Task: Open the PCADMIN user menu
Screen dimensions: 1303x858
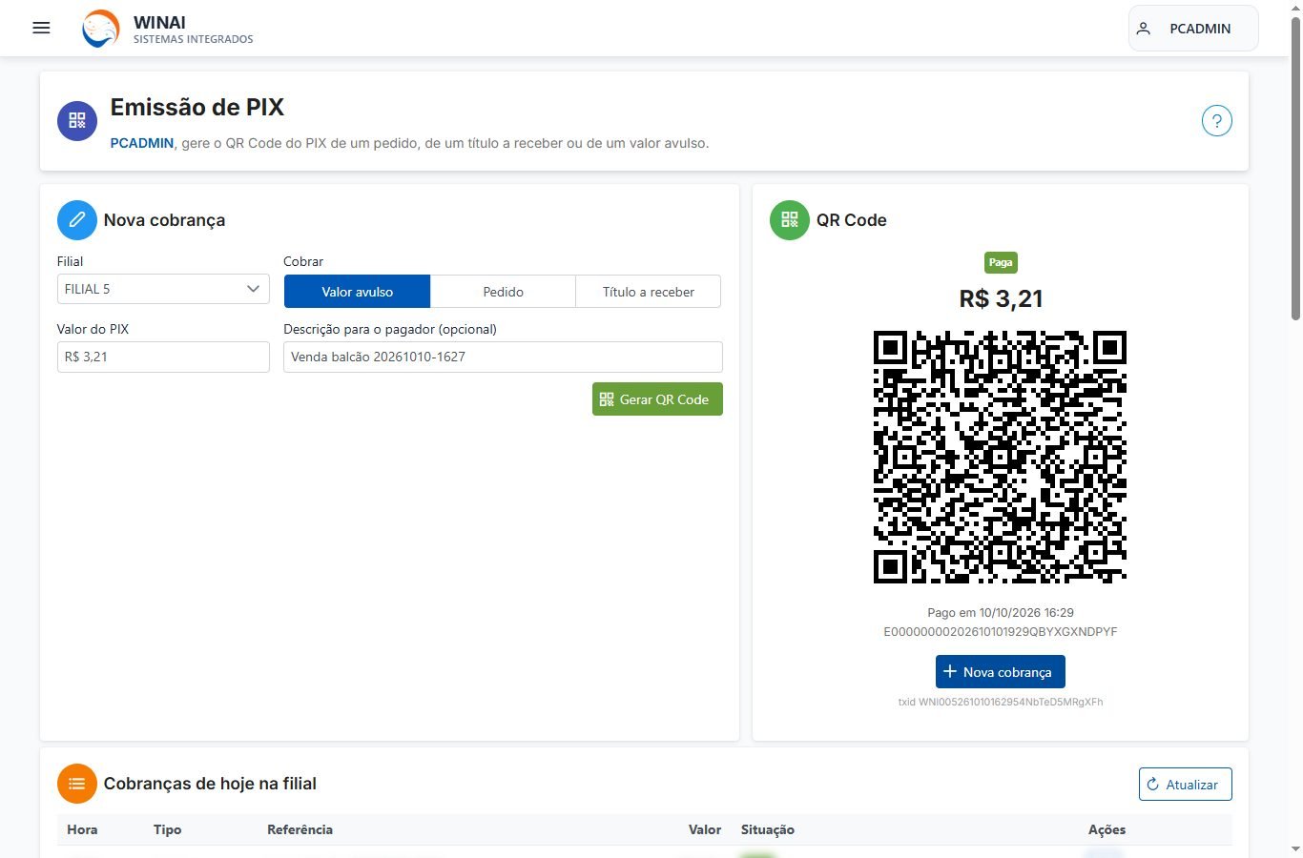Action: 1193,29
